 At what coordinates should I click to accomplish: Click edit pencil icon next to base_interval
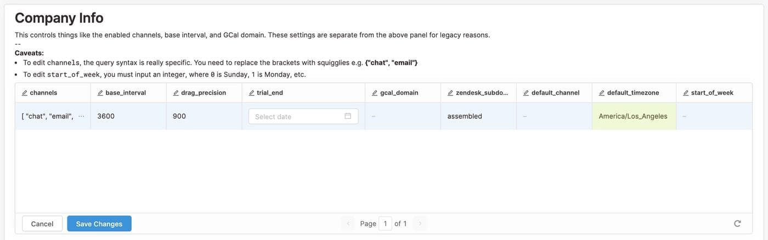point(100,93)
